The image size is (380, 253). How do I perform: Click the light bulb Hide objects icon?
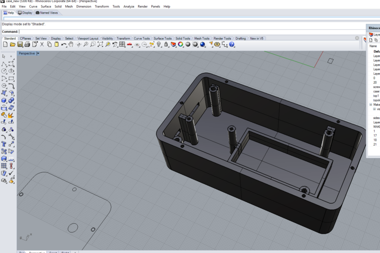click(159, 44)
